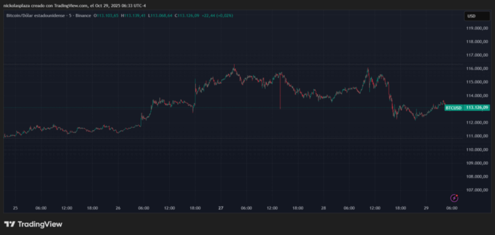Click the 111.000,00 price axis label

[x=477, y=136]
